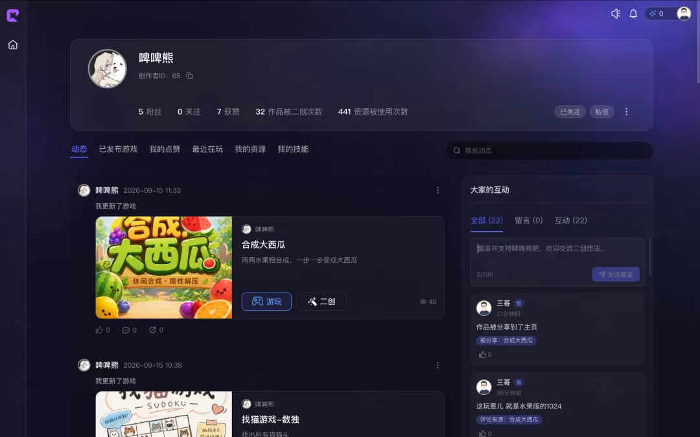Click the page vertical scrollbar
Viewport: 700px width, 437px height.
pyautogui.click(x=698, y=42)
